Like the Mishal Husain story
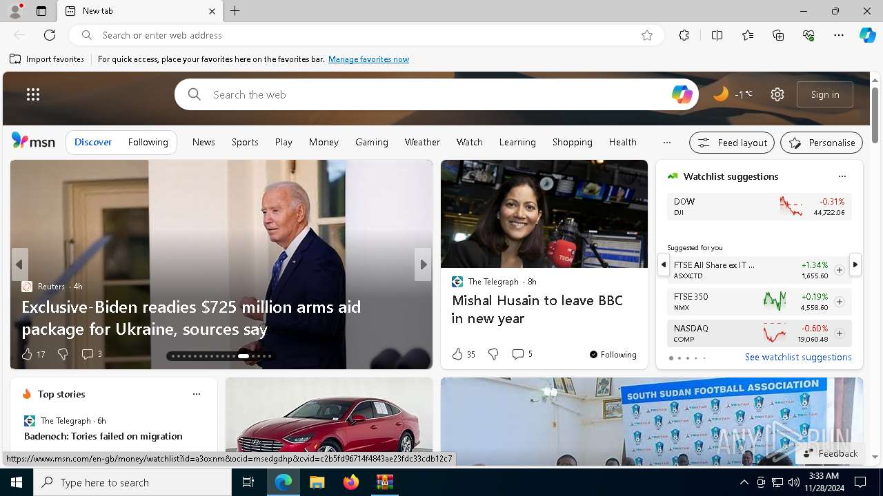This screenshot has height=496, width=883. 457,354
